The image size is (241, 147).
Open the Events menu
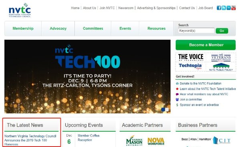click(x=125, y=29)
